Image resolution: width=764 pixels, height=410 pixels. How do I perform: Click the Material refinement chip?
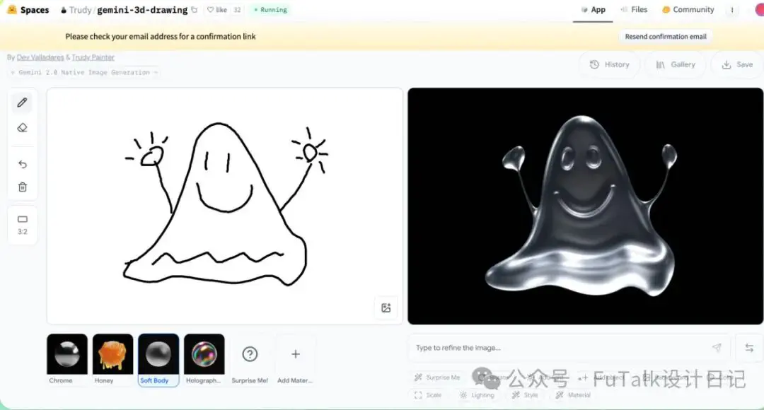tap(573, 395)
